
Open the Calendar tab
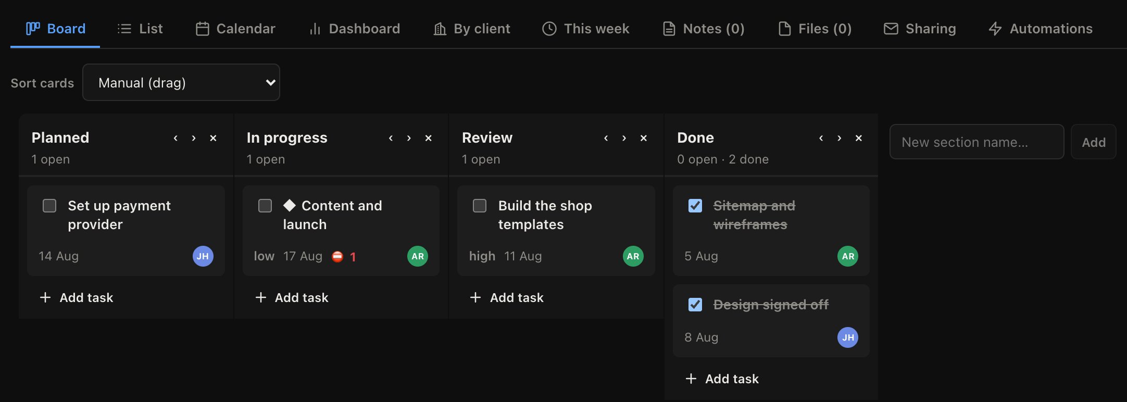coord(235,29)
